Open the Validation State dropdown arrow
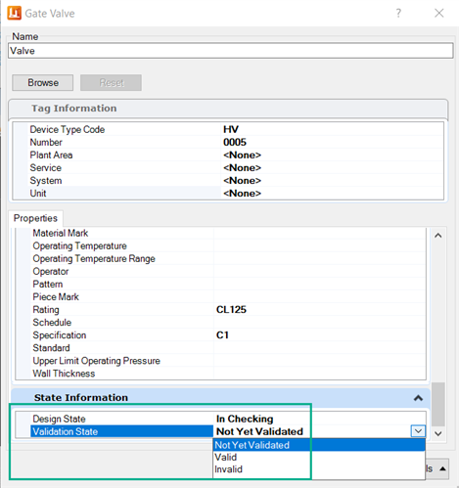Screen dimensions: 459x488 [418, 431]
